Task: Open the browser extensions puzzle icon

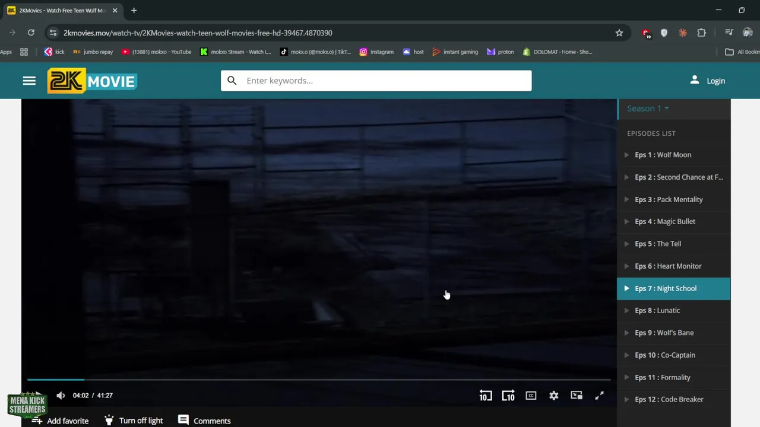Action: coord(701,33)
